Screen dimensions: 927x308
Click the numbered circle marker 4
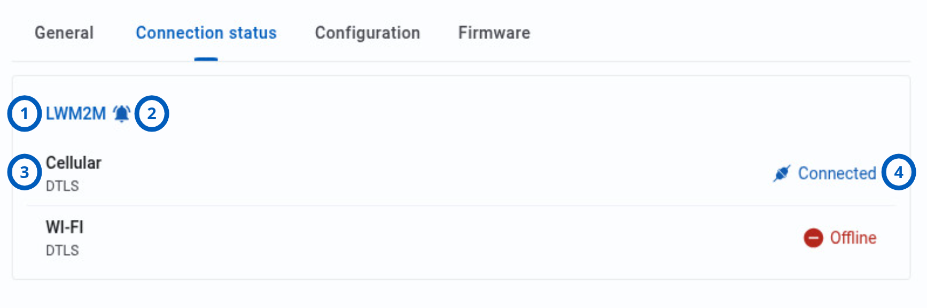click(899, 172)
